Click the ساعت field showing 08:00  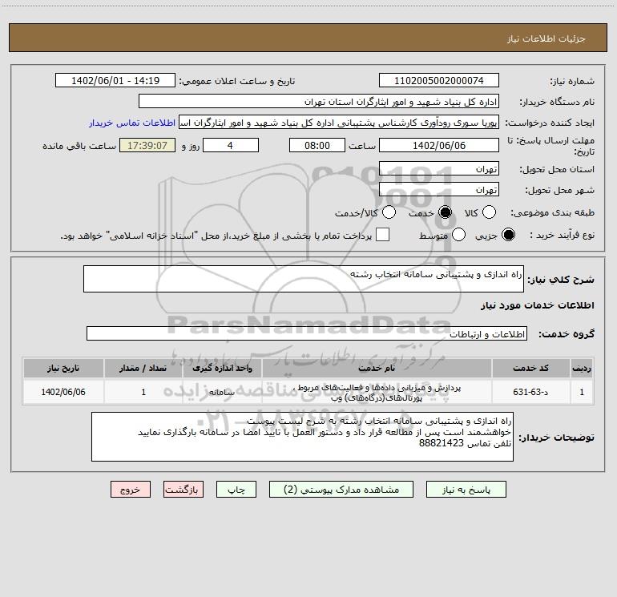point(317,146)
